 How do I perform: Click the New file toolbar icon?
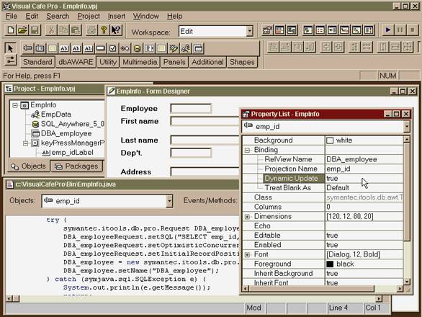click(x=11, y=30)
